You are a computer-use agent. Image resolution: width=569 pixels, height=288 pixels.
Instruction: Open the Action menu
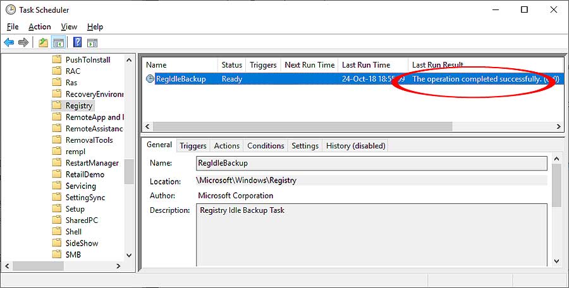pyautogui.click(x=40, y=27)
